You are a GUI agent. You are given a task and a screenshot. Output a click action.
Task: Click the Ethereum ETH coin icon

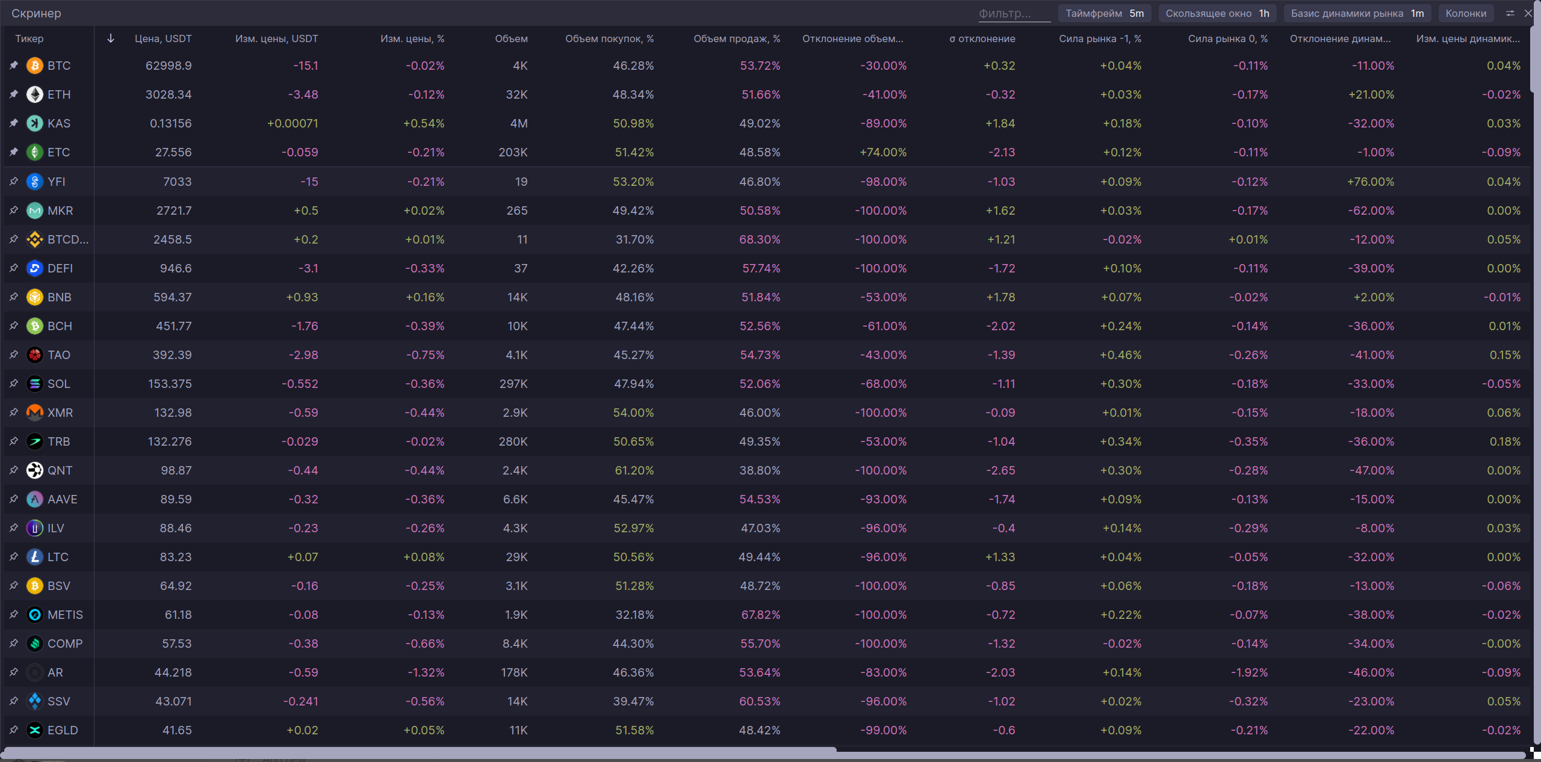[x=35, y=94]
